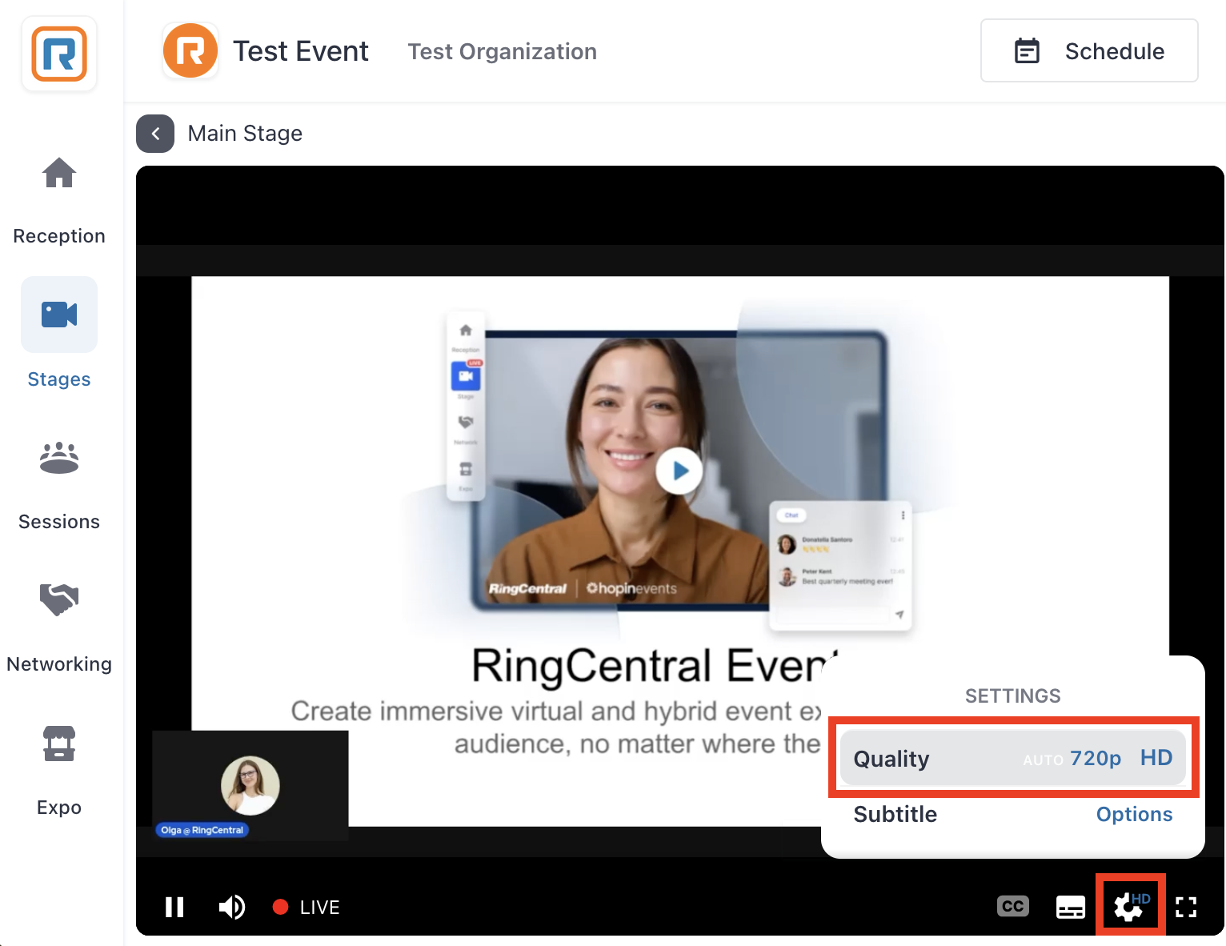Toggle closed captions CC
1226x946 pixels.
pos(1013,906)
